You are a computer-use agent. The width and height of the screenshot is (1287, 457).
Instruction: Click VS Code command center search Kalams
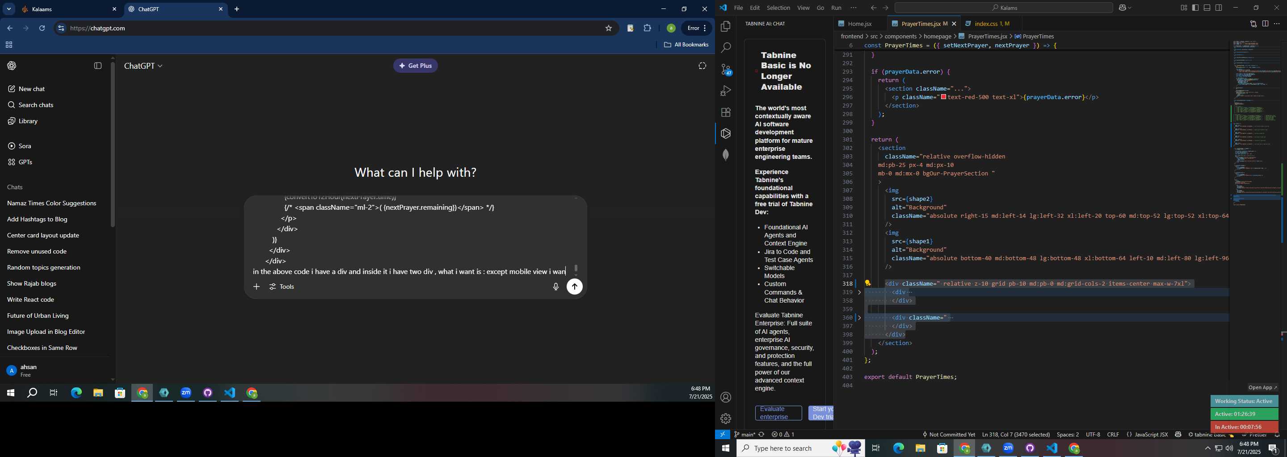1003,8
